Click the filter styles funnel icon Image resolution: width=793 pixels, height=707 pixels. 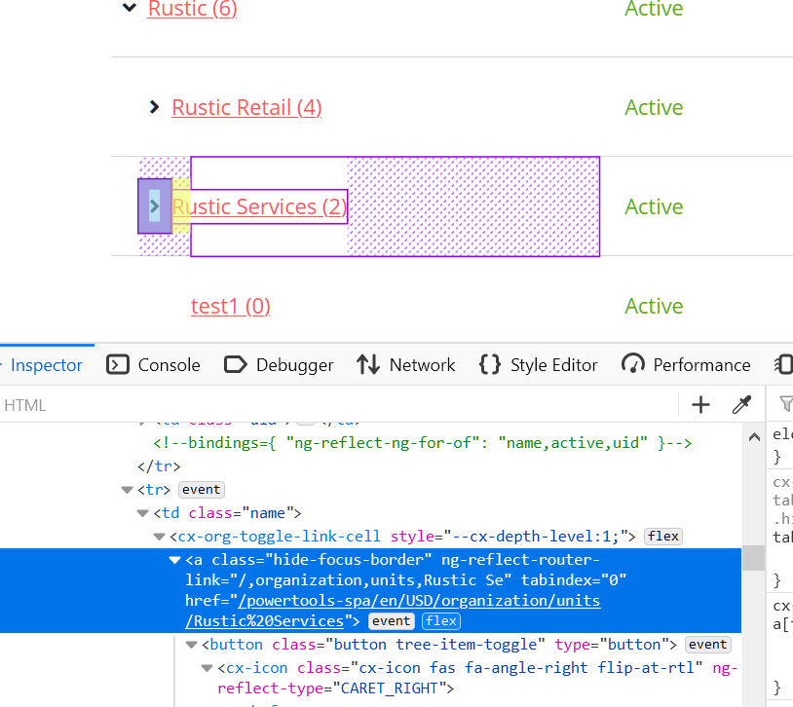point(786,404)
